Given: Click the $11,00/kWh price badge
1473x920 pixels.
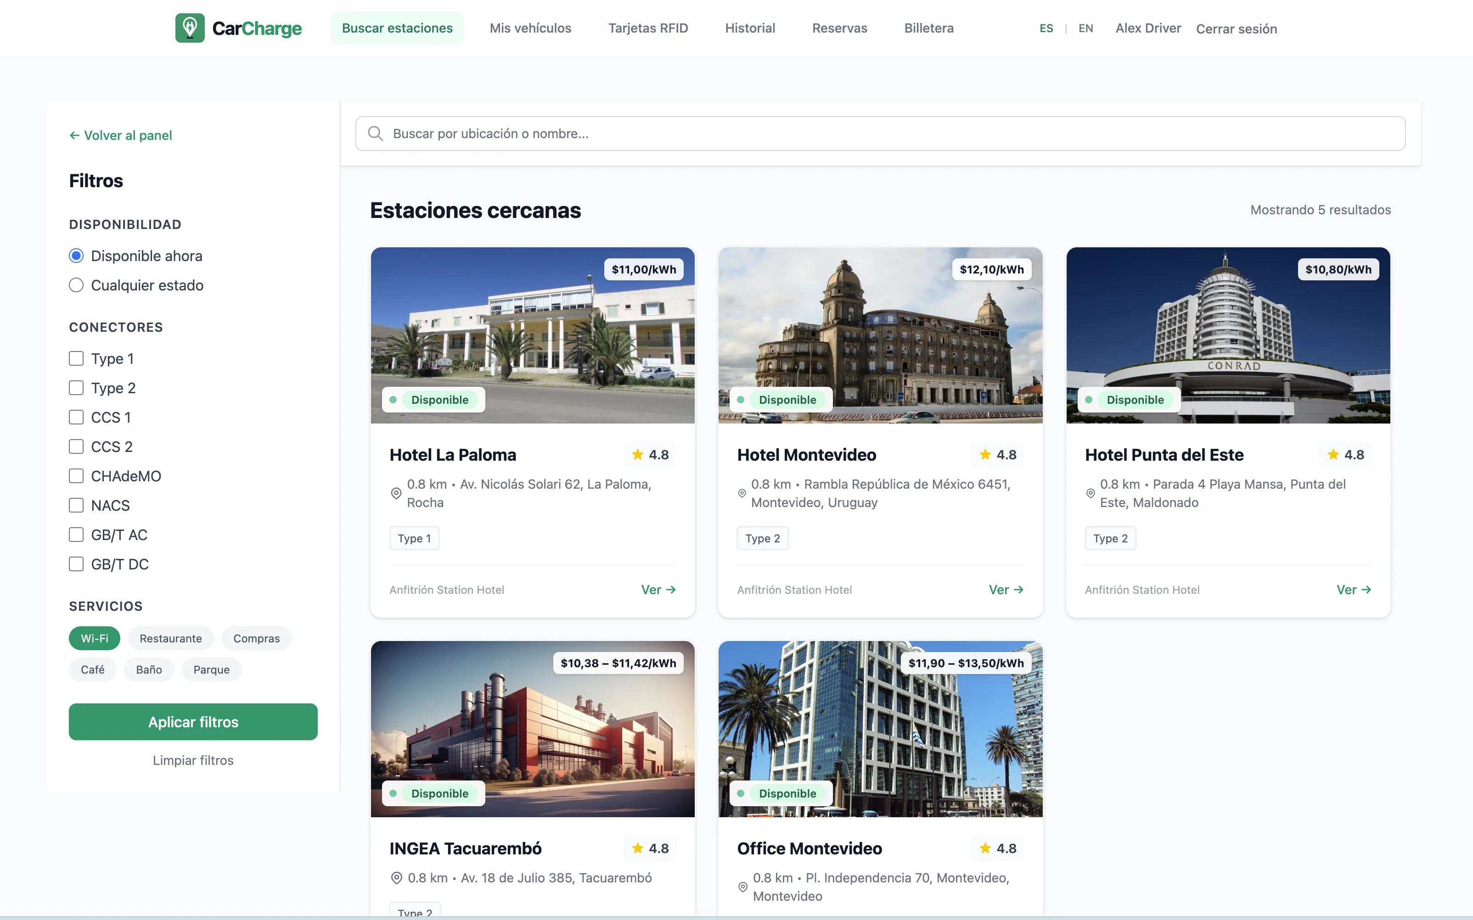Looking at the screenshot, I should tap(644, 269).
